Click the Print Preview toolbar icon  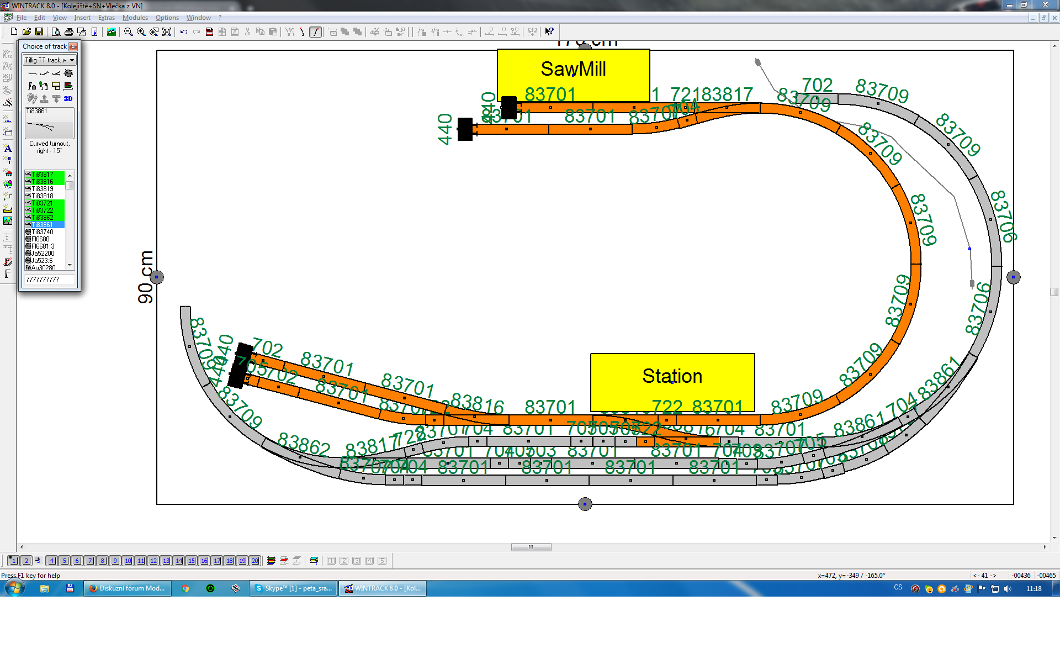pos(56,32)
